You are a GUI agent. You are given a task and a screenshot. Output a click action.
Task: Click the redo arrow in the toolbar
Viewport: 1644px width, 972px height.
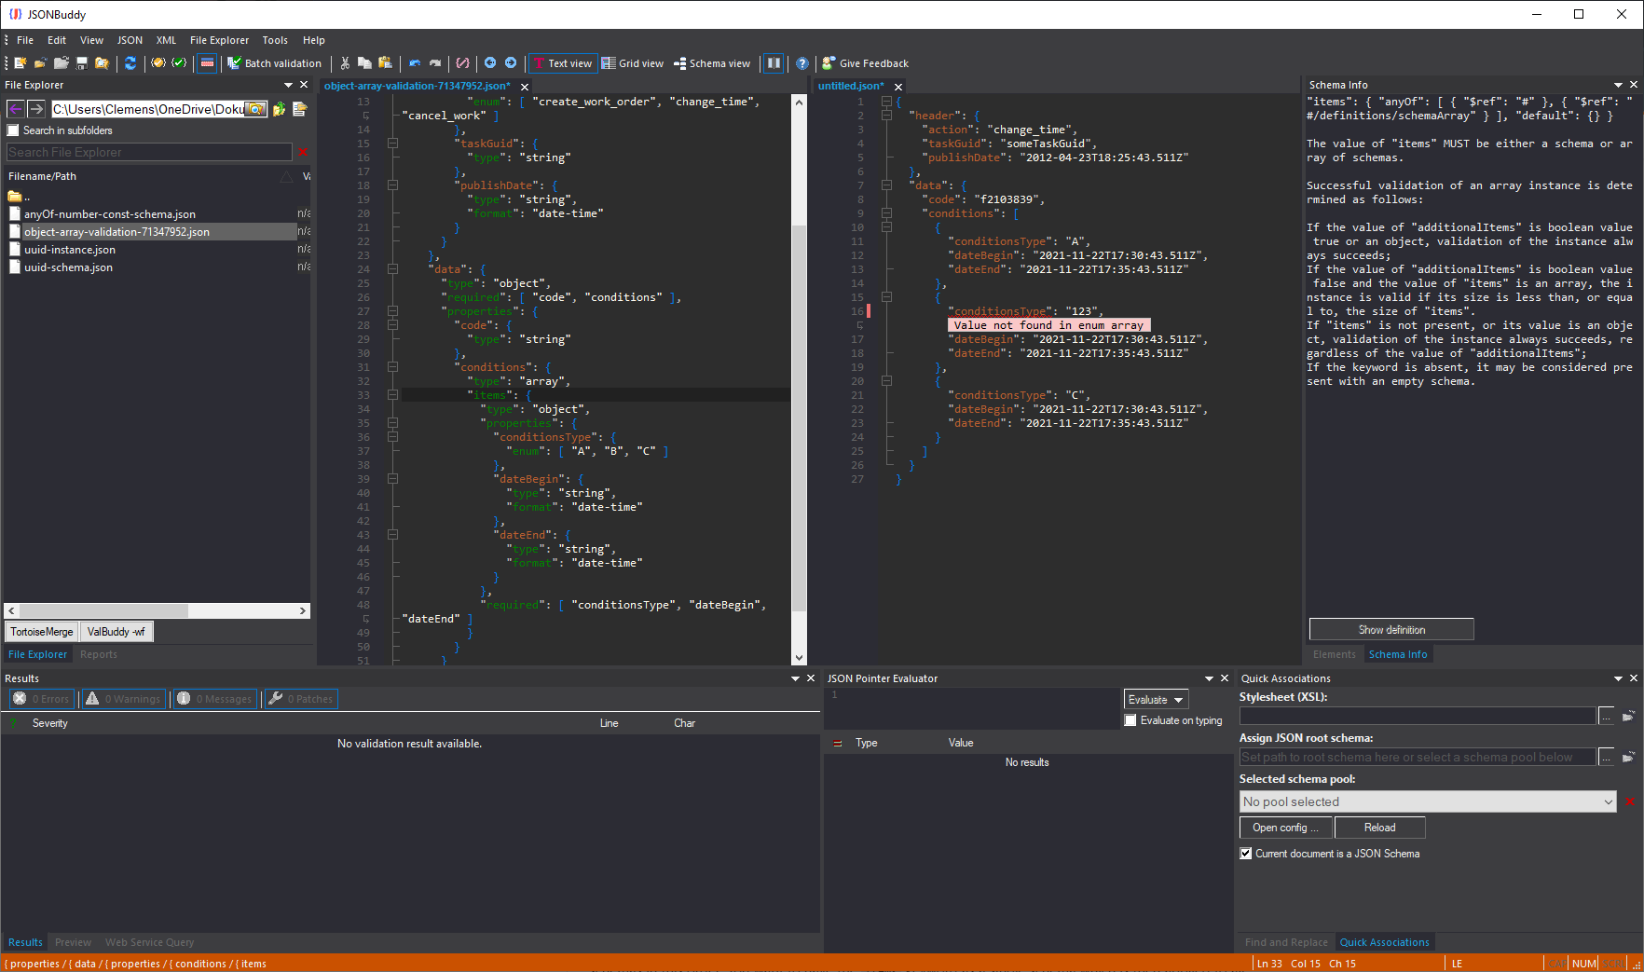click(x=435, y=63)
